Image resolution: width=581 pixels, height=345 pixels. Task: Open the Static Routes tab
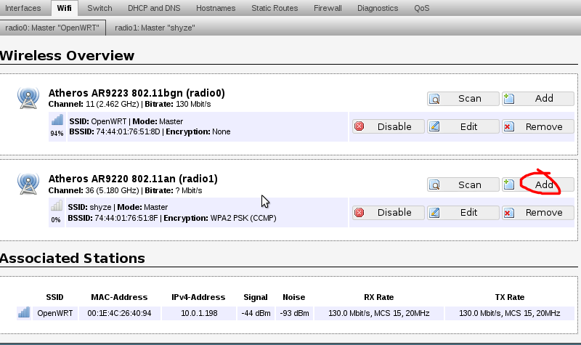pos(275,8)
